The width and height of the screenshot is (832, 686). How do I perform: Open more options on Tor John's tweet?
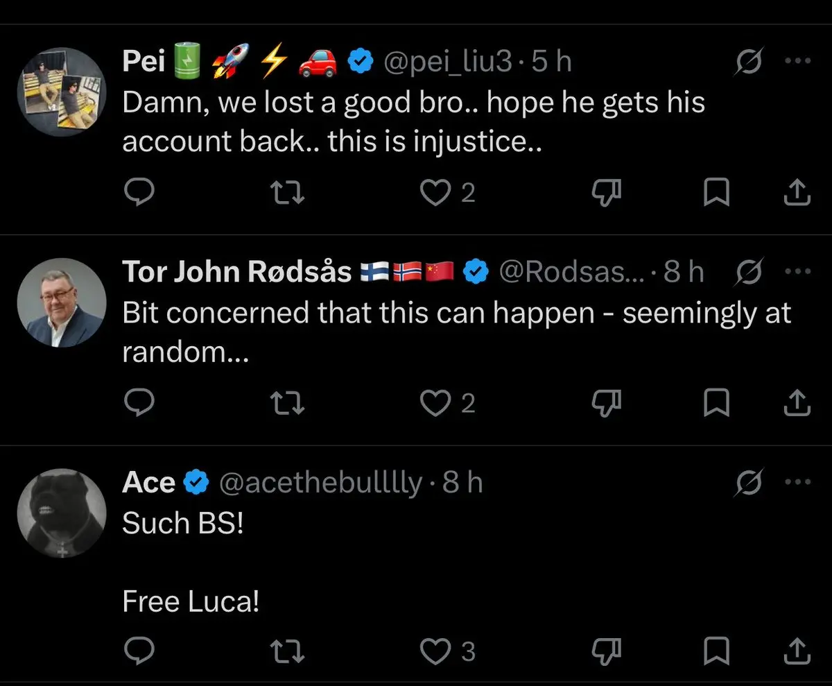(797, 271)
